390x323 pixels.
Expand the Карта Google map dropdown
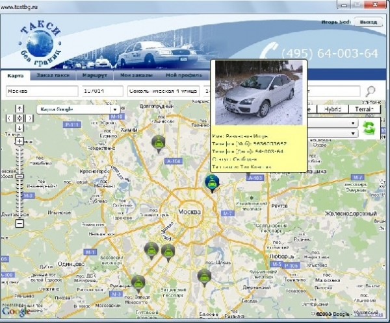click(115, 110)
